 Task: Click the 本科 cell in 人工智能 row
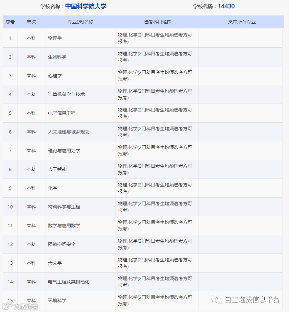pos(31,169)
